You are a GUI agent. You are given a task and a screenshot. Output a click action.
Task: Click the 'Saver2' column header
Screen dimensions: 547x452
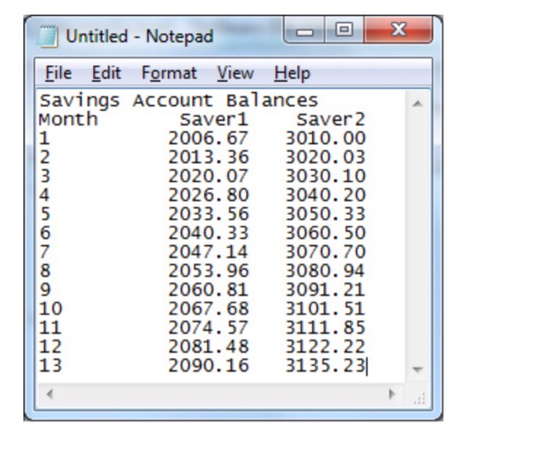(x=331, y=119)
